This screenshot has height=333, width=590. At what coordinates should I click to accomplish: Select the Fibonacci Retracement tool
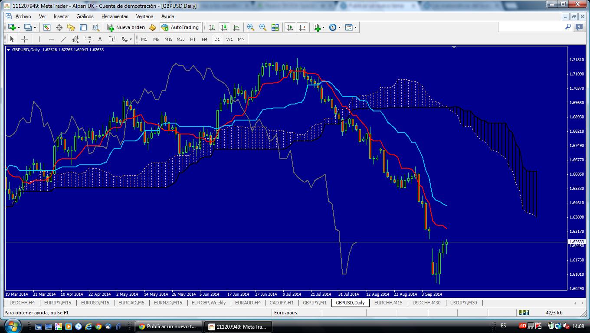[88, 39]
